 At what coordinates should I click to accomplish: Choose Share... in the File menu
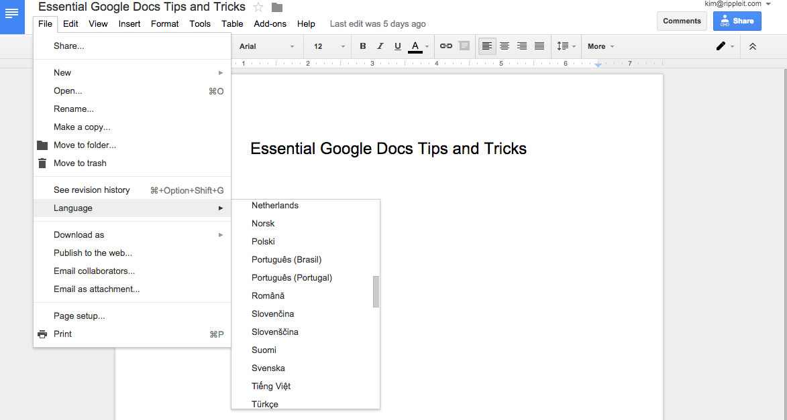coord(132,46)
